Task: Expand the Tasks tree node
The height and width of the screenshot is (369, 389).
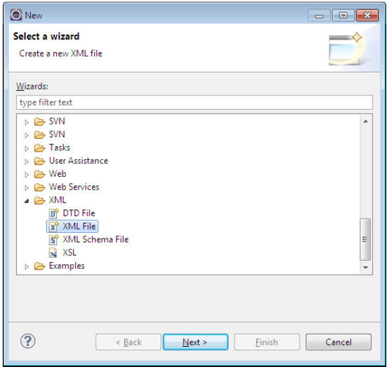Action: (26, 148)
